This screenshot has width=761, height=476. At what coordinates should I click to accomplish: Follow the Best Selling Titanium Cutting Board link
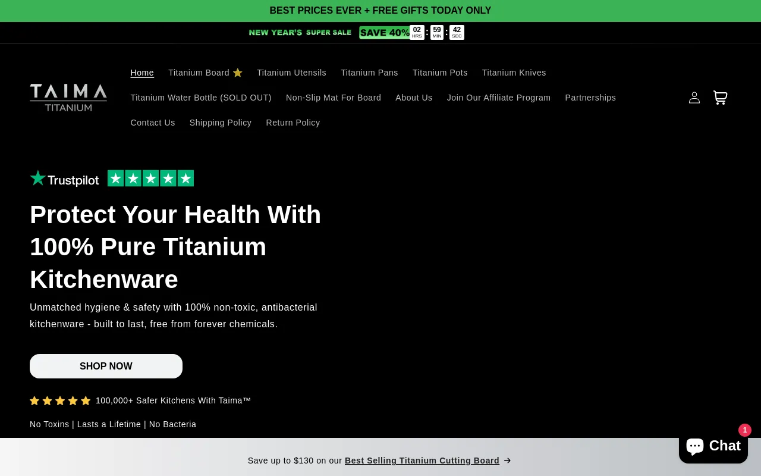pyautogui.click(x=422, y=461)
